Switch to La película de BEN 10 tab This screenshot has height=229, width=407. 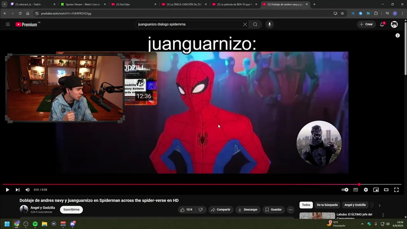[235, 4]
